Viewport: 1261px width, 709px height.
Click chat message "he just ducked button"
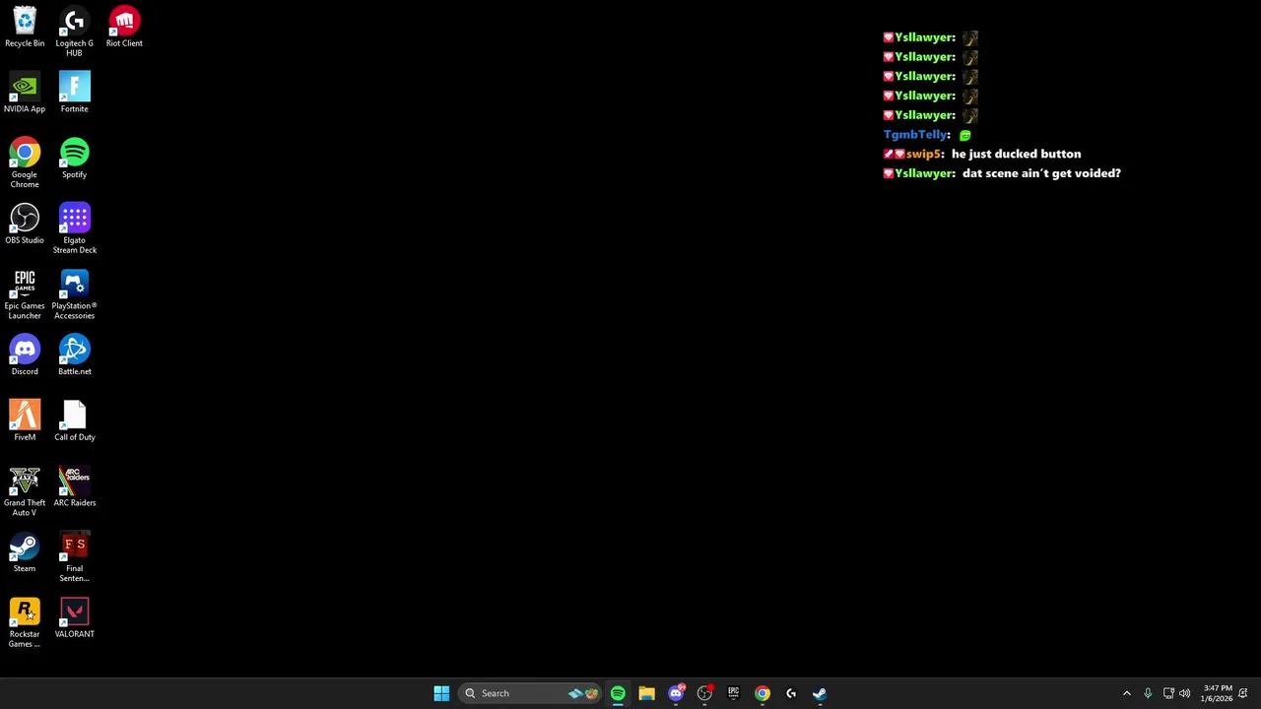(1016, 154)
